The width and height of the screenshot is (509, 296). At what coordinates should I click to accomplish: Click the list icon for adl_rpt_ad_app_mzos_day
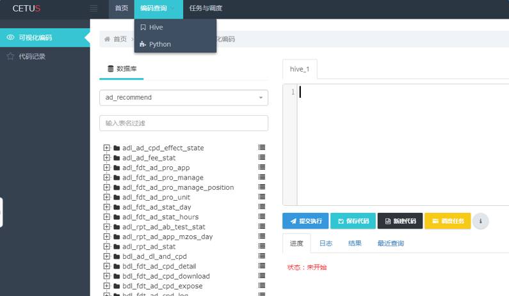[262, 236]
